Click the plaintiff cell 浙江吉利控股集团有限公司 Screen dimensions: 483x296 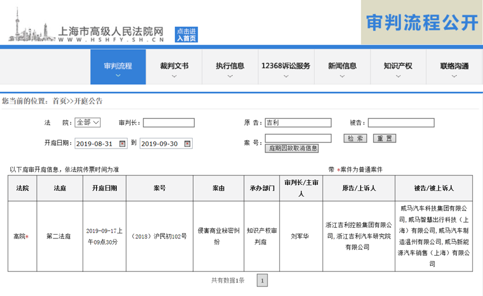[x=359, y=236]
